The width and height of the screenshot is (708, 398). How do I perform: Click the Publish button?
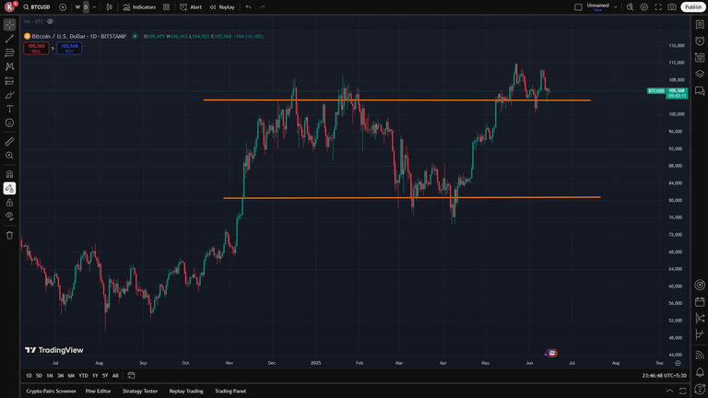(x=693, y=7)
